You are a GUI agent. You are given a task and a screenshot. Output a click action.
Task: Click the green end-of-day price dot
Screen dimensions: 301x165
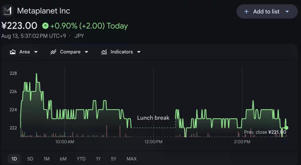286,128
